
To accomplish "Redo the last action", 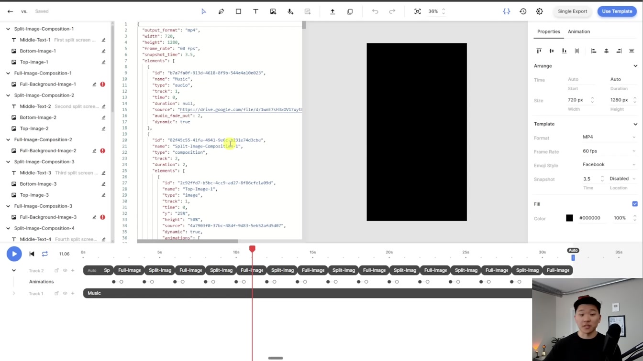I will (392, 11).
